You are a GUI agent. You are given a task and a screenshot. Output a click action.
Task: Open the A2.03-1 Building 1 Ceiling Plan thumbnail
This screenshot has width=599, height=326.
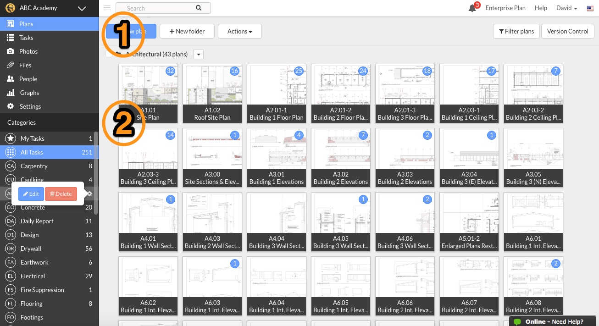point(469,94)
